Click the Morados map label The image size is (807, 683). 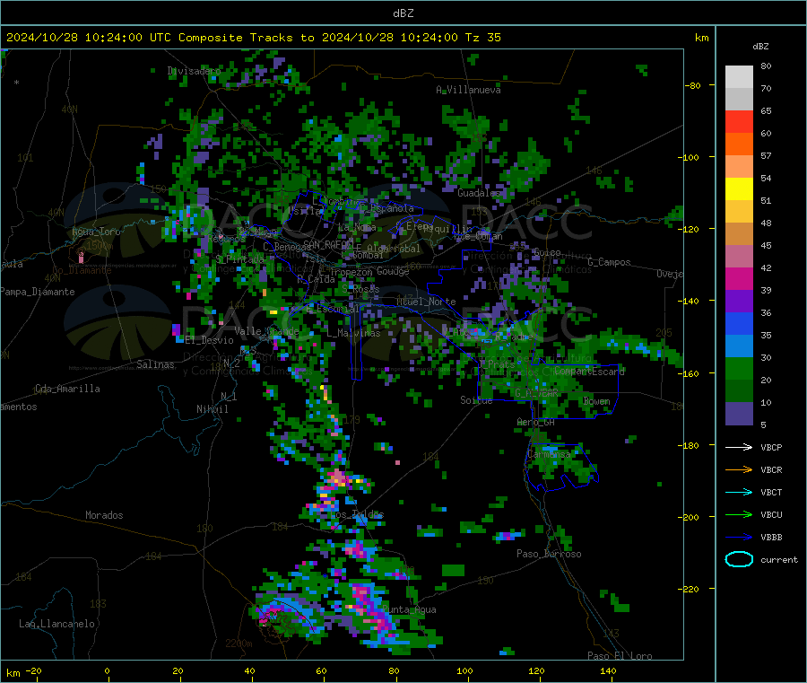point(105,515)
